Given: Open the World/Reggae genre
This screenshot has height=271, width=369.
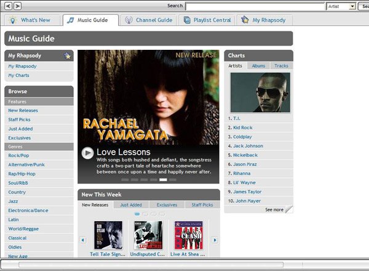Looking at the screenshot, I should tap(23, 229).
